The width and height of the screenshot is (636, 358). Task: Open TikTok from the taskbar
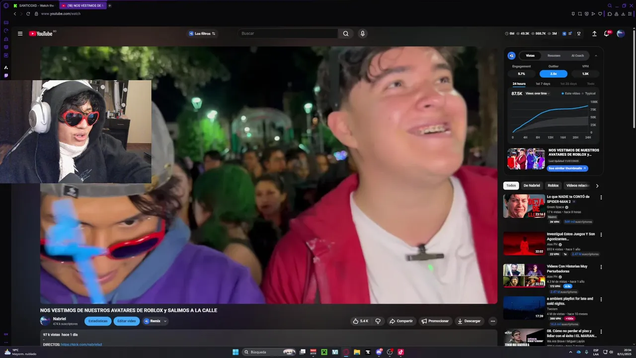point(400,352)
